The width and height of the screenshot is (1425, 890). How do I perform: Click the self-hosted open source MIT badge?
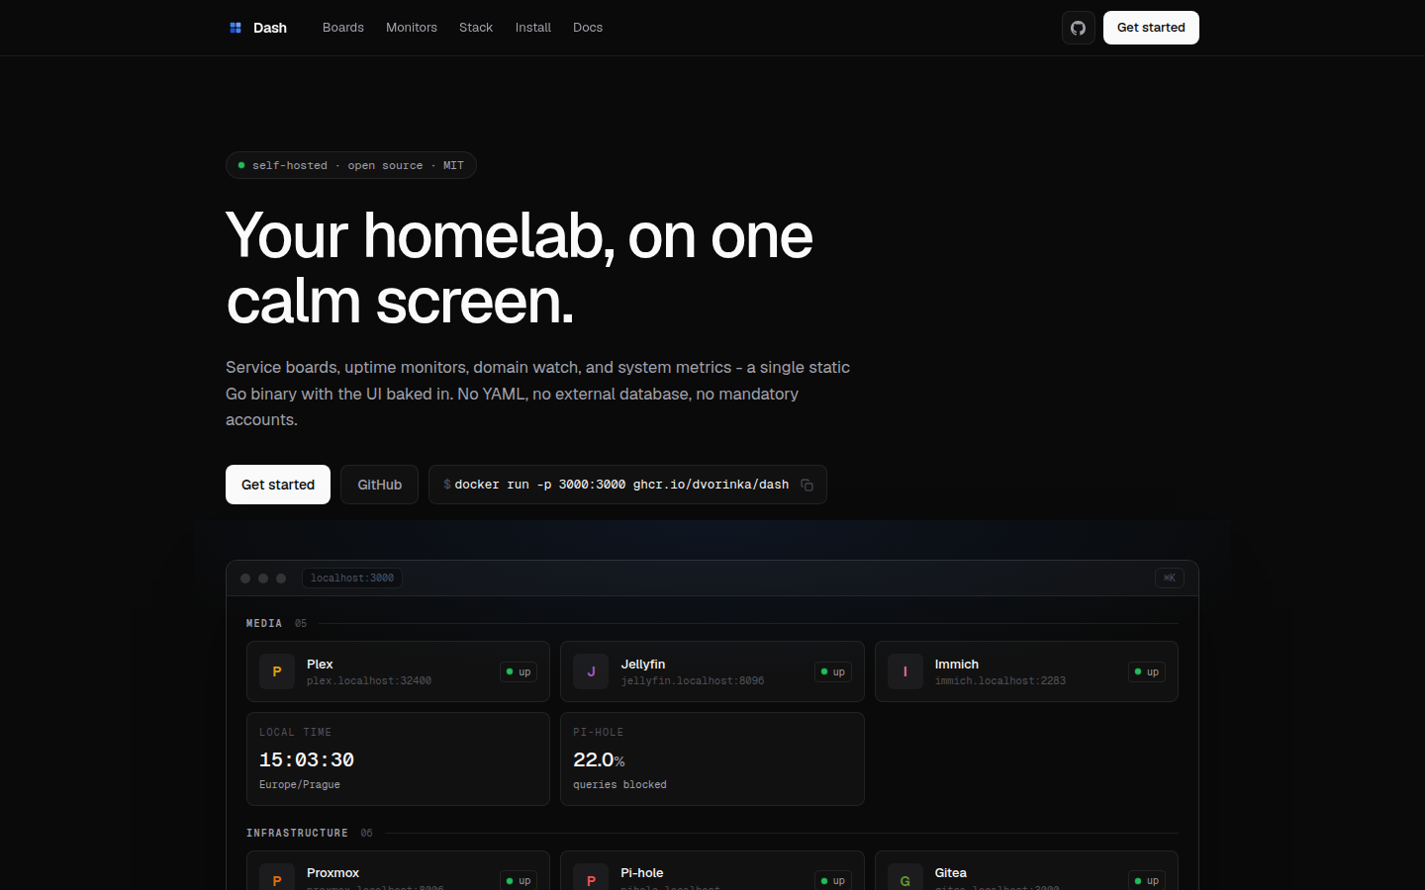click(351, 165)
